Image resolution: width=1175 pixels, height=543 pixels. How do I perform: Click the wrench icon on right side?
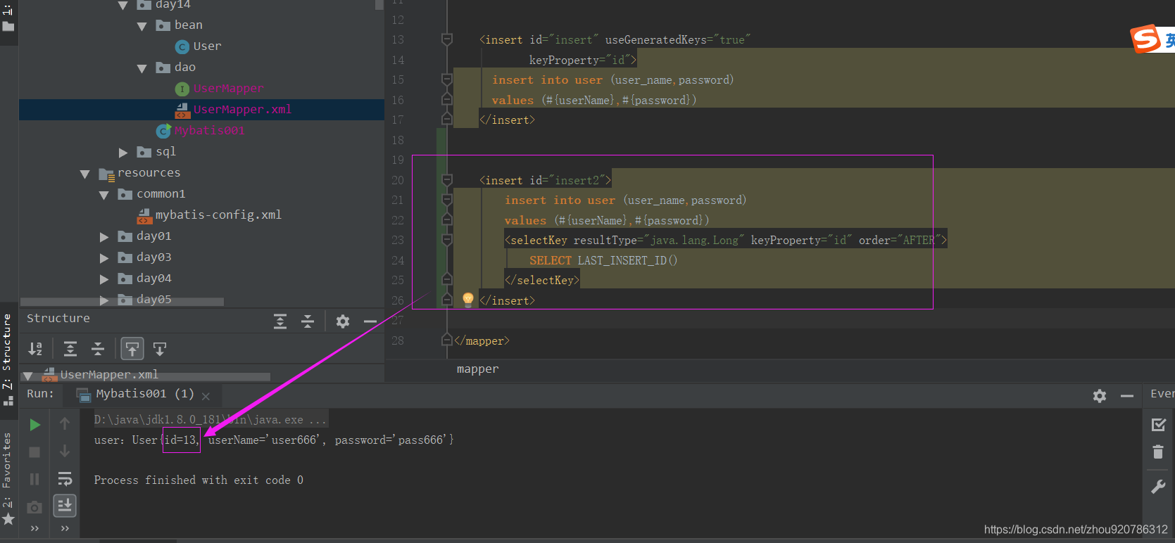pos(1158,486)
